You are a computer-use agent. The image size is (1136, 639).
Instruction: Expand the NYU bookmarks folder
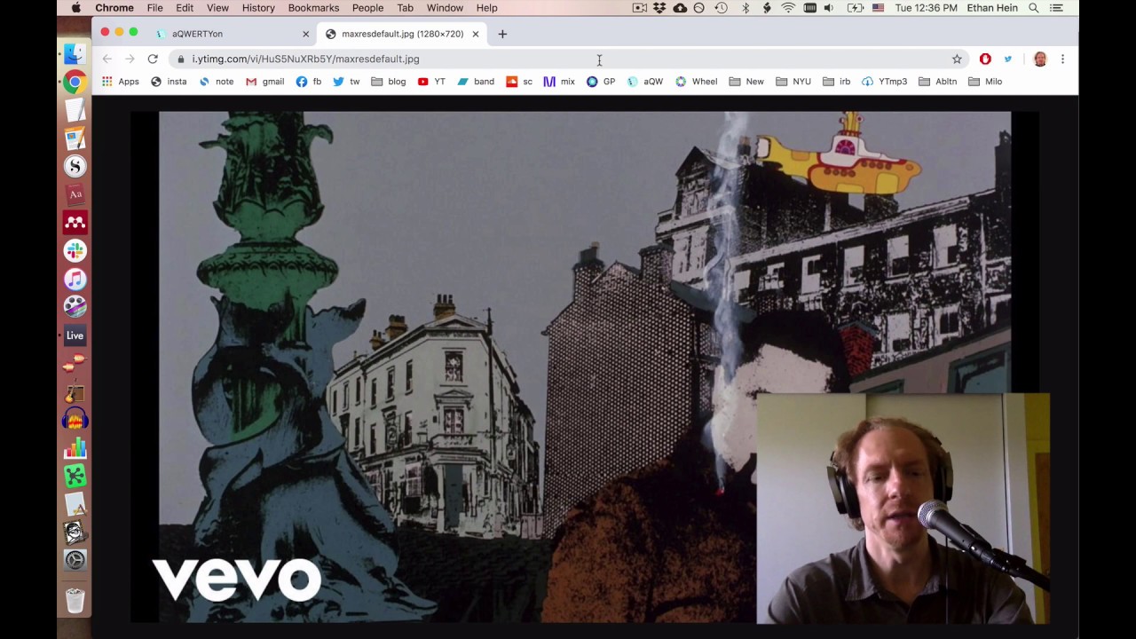coord(793,82)
